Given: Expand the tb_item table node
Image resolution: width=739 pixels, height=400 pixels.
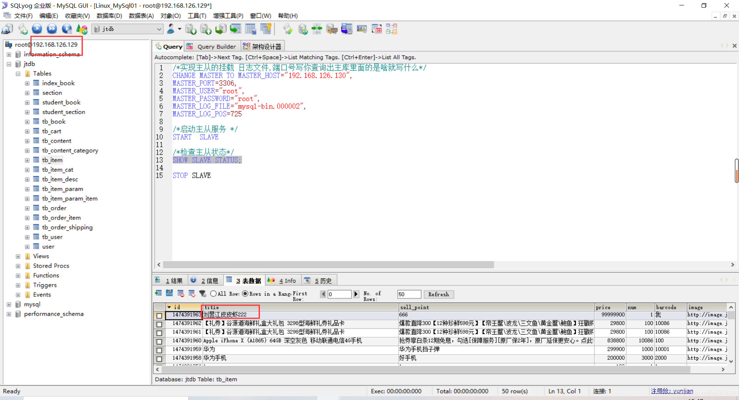Looking at the screenshot, I should [x=27, y=160].
